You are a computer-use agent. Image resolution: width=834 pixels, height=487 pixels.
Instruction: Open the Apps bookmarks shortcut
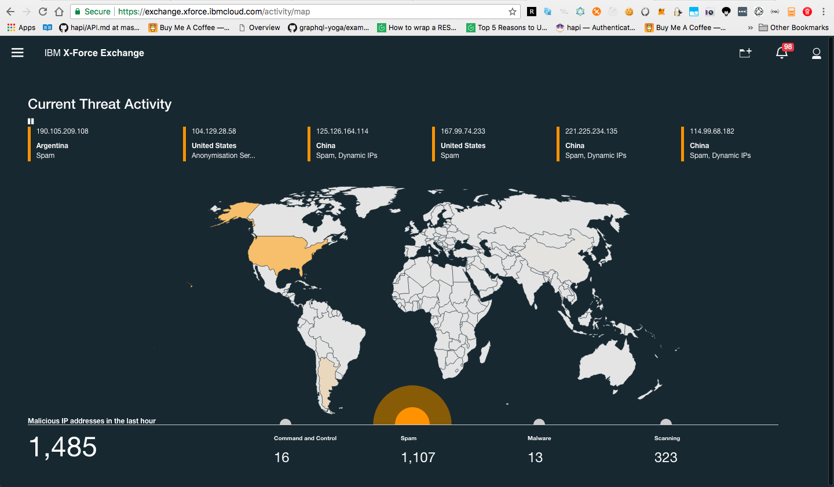(21, 27)
